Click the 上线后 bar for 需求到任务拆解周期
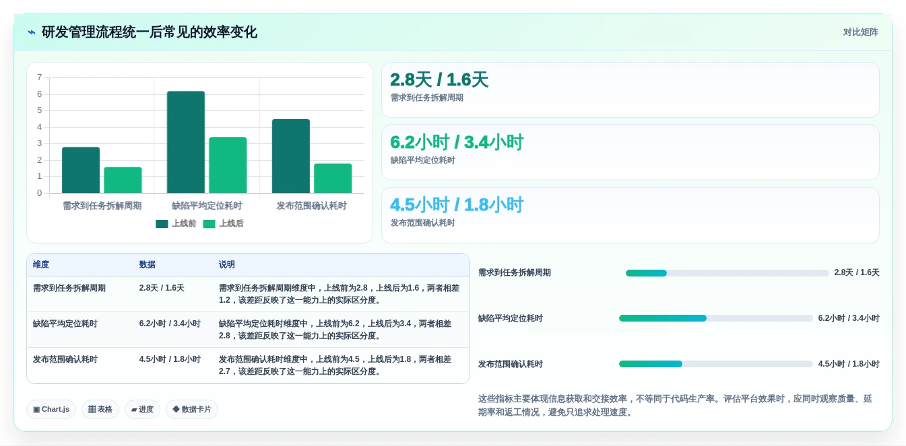Image resolution: width=906 pixels, height=446 pixels. pos(123,180)
